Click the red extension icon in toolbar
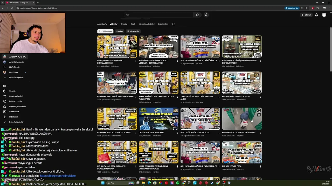332x186 pixels. 313,8
